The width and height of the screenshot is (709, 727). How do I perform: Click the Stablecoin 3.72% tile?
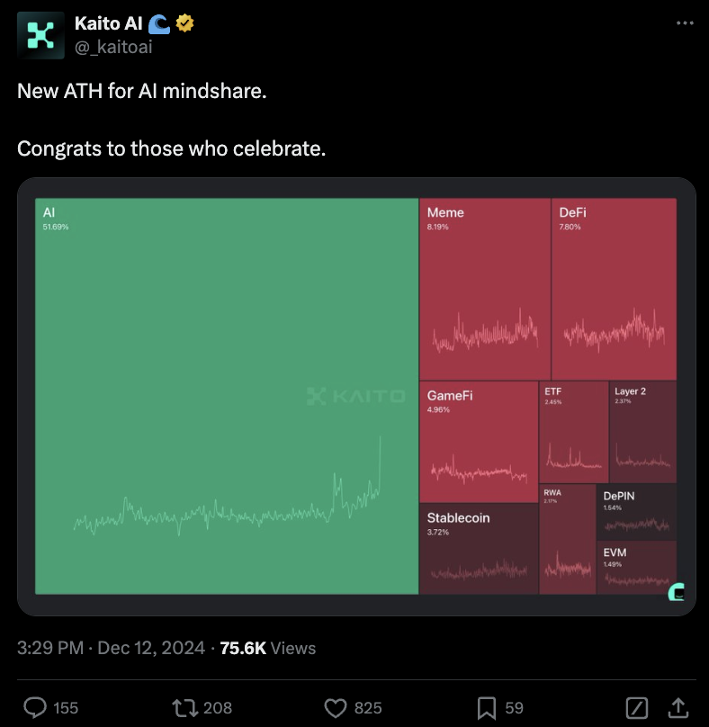click(x=479, y=549)
